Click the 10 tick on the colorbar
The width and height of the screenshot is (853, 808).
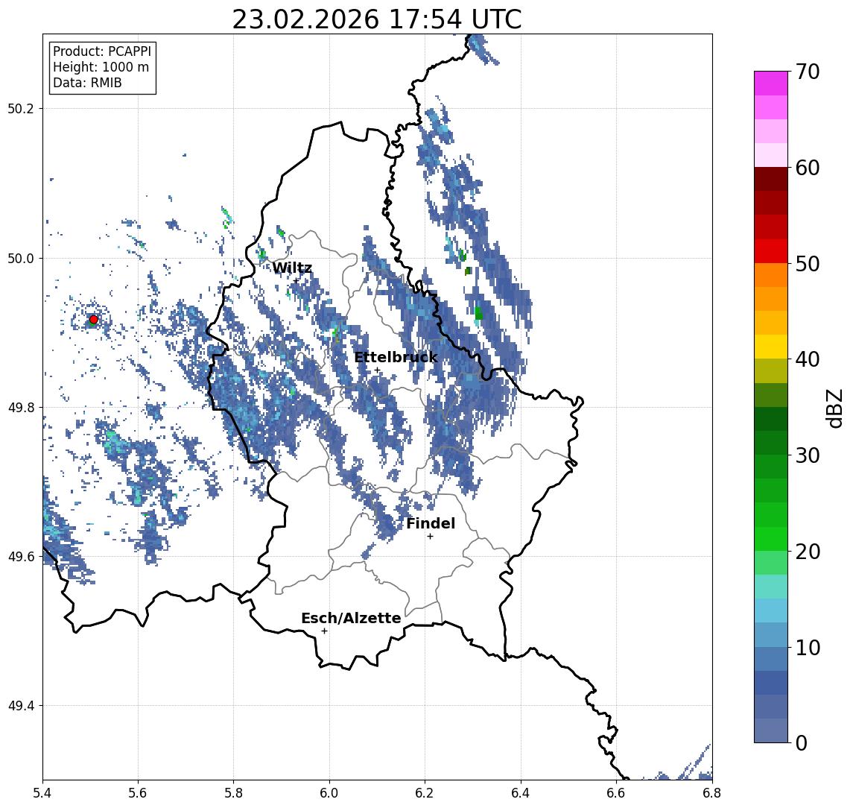pos(808,647)
